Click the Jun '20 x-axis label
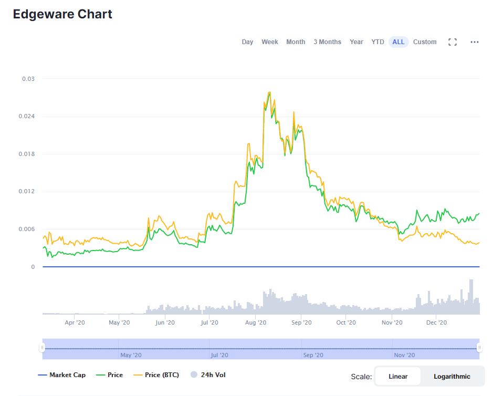493x396 pixels. tap(165, 322)
